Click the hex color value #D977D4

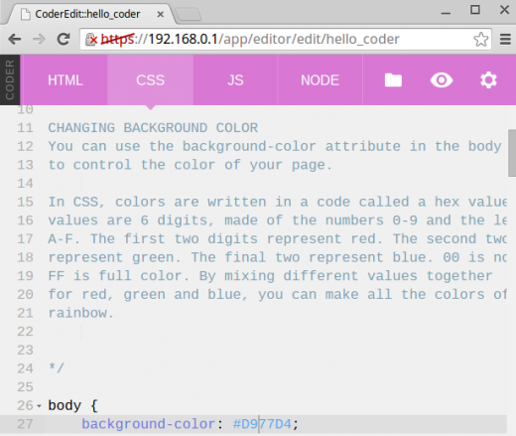262,424
